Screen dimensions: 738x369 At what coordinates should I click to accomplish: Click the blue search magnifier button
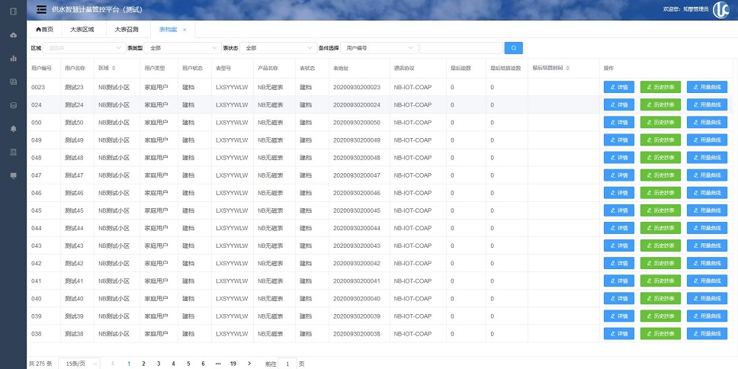pyautogui.click(x=514, y=48)
